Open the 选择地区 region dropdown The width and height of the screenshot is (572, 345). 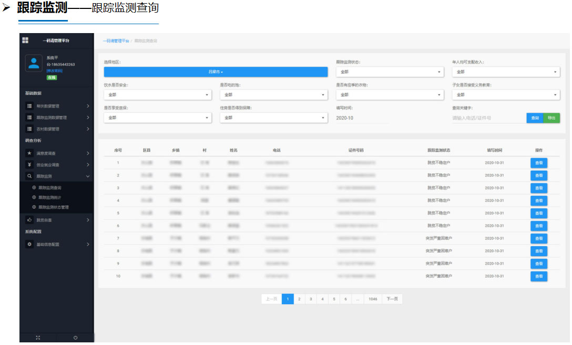(x=216, y=72)
